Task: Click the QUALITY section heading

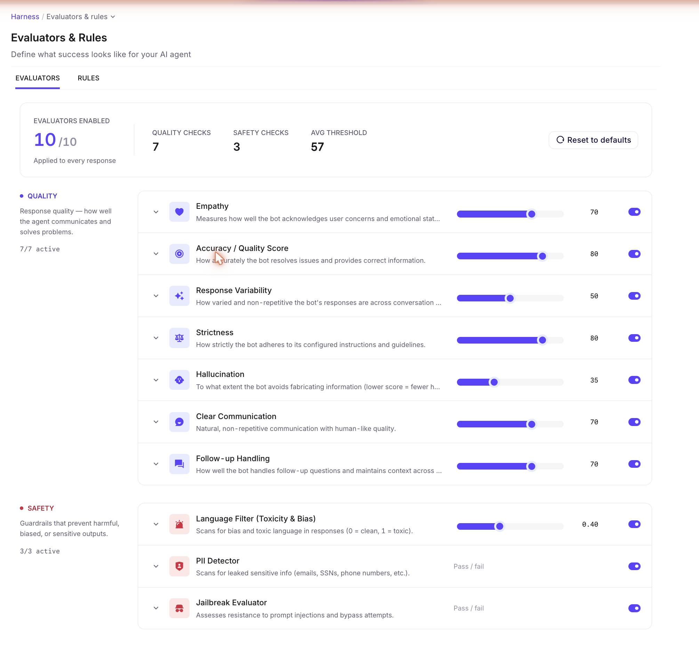Action: click(x=42, y=196)
